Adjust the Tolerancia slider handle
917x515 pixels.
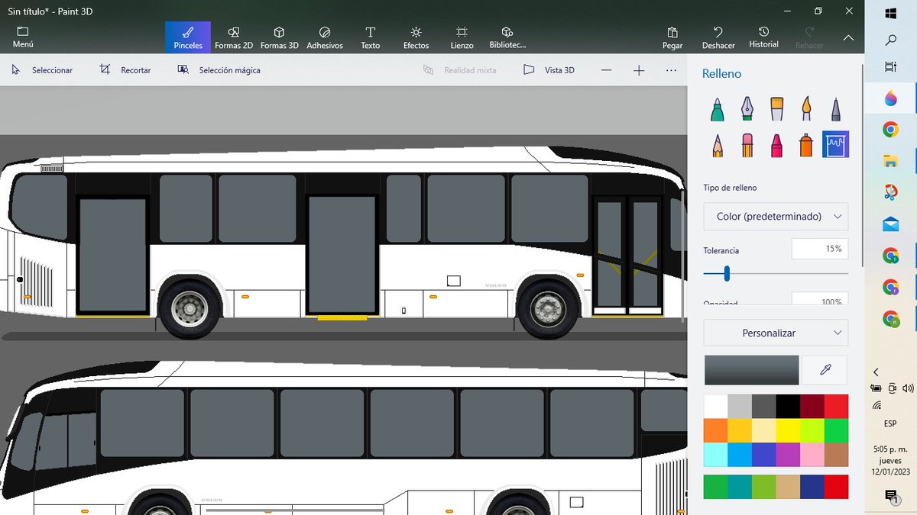727,273
